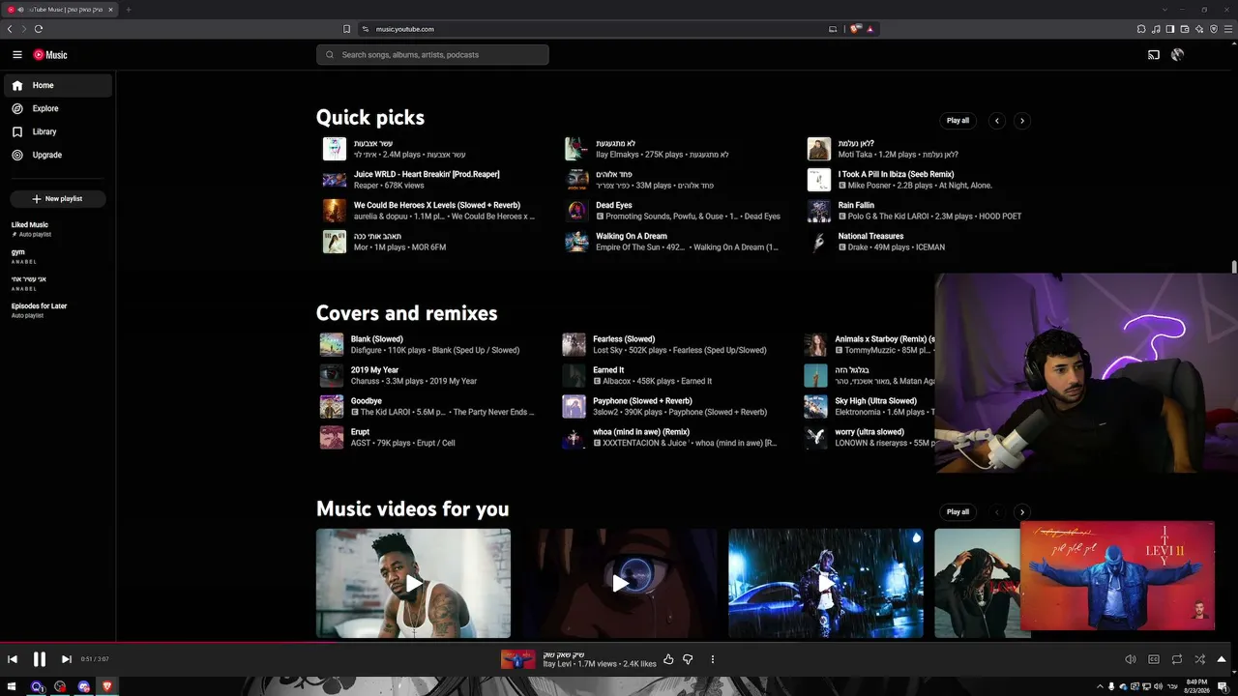Select Upgrade in the sidebar
Image resolution: width=1238 pixels, height=696 pixels.
click(x=58, y=155)
